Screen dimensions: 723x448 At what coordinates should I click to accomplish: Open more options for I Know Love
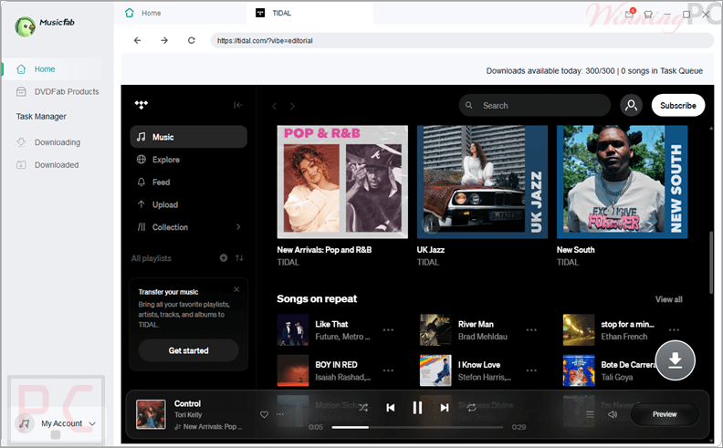click(531, 370)
